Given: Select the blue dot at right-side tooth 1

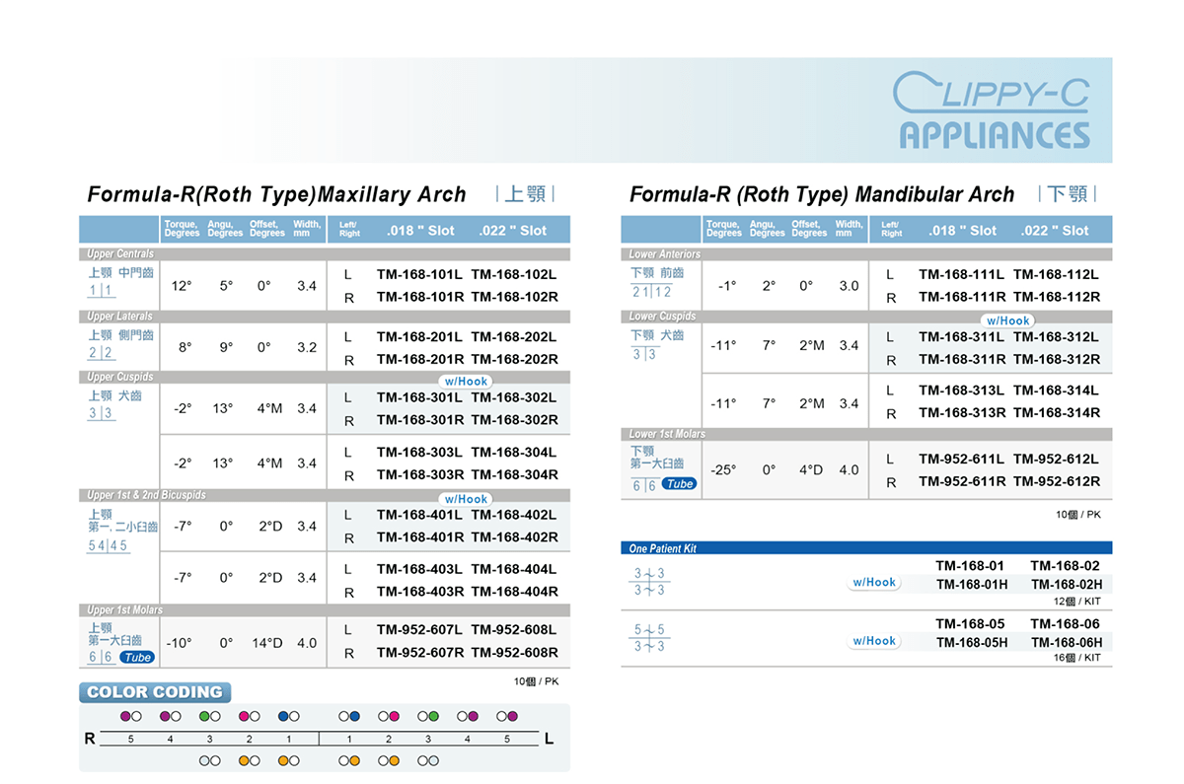Looking at the screenshot, I should [282, 716].
